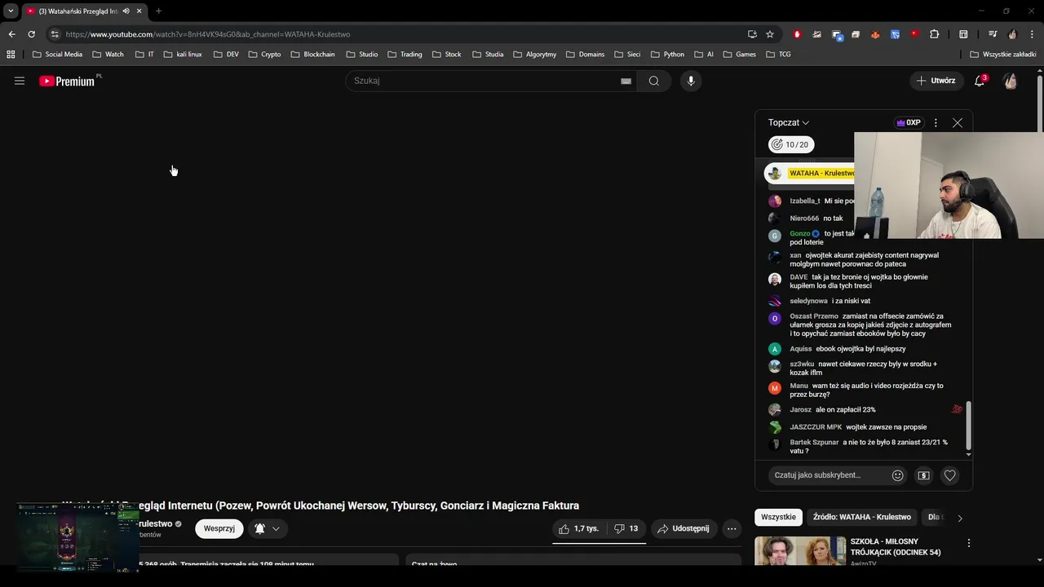Image resolution: width=1044 pixels, height=587 pixels.
Task: Open the 10/20 goal chip
Action: [x=790, y=144]
